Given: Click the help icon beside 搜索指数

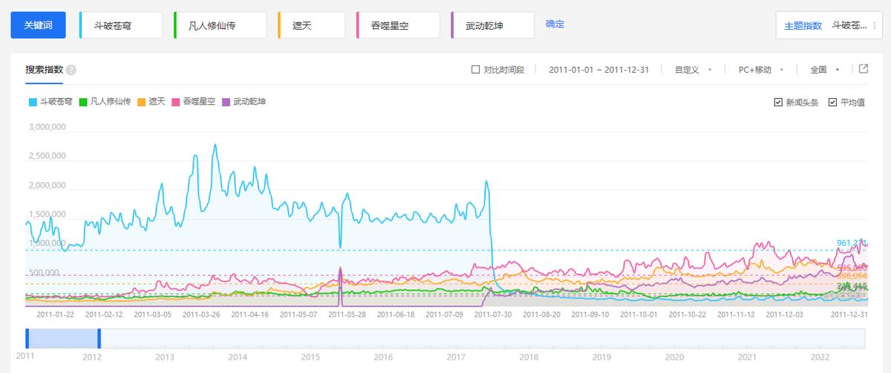Looking at the screenshot, I should 71,71.
